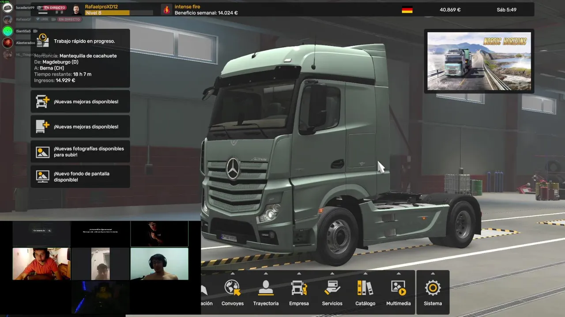Image resolution: width=565 pixels, height=317 pixels.
Task: Open the Catálogo binders icon
Action: coord(365,288)
